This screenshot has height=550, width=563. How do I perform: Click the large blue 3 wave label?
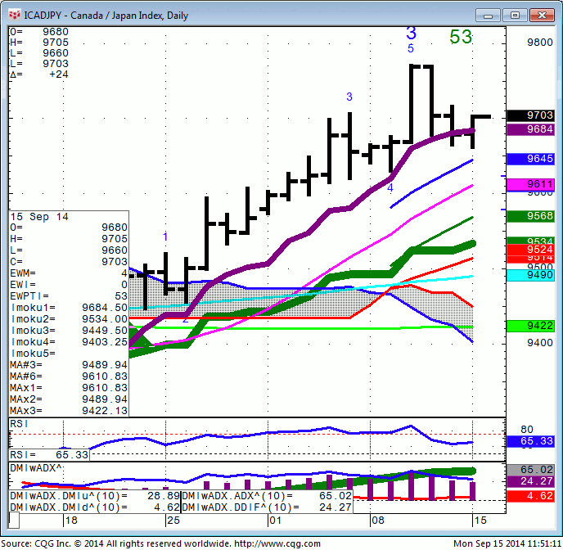411,34
